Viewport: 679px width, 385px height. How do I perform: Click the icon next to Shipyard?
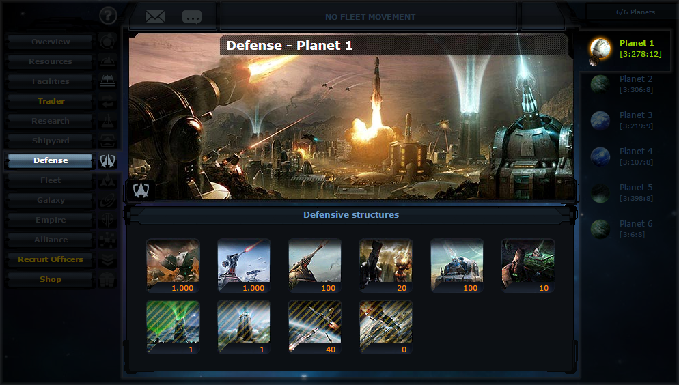(107, 141)
